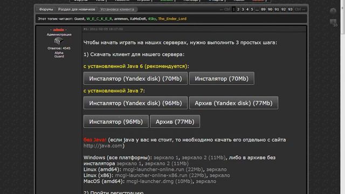Viewport: 345px width, 194px height.
Task: Download Java 6 Инсталятор (70Mb)
Action: 222,79
